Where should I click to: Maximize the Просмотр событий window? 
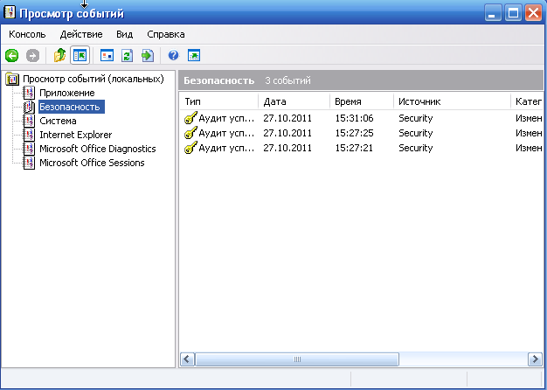pyautogui.click(x=513, y=13)
